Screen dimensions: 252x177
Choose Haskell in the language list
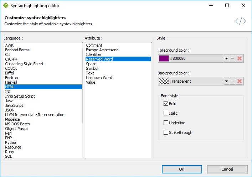pos(43,82)
